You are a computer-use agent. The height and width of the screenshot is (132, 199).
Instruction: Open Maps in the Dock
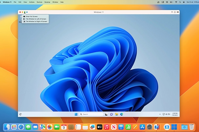point(43,127)
